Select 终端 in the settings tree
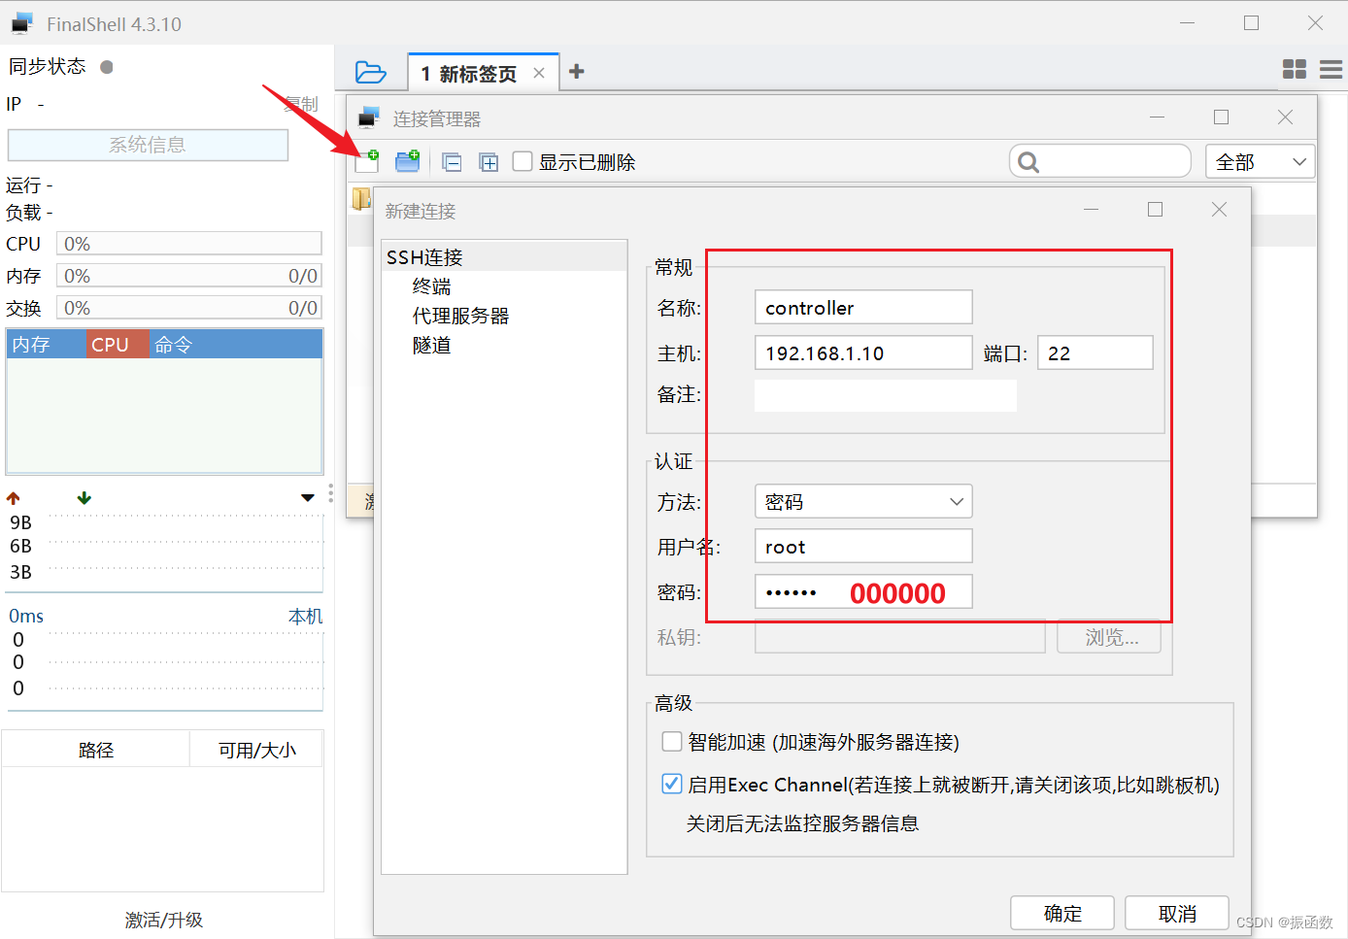Viewport: 1348px width, 939px height. (x=432, y=286)
